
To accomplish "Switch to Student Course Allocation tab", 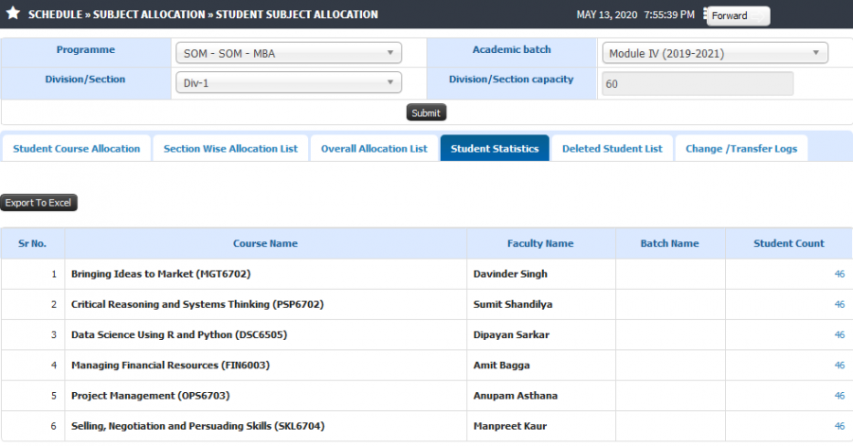I will pyautogui.click(x=77, y=149).
